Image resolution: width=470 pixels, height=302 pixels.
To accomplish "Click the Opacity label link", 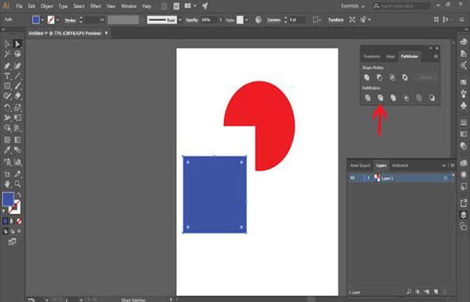I will 192,20.
